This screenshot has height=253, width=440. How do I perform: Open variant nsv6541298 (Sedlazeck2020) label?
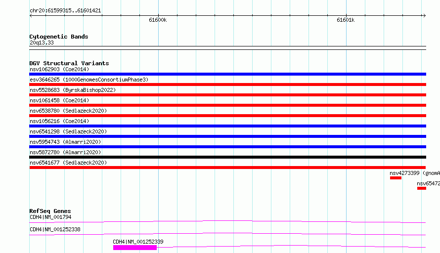(68, 131)
